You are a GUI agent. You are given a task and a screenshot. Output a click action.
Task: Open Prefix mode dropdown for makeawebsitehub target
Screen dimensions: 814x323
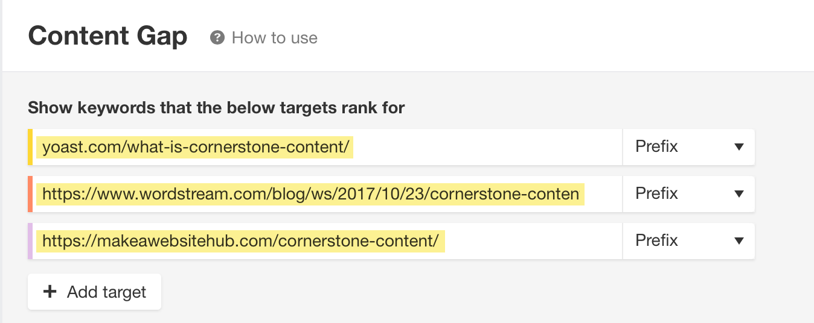(x=689, y=240)
